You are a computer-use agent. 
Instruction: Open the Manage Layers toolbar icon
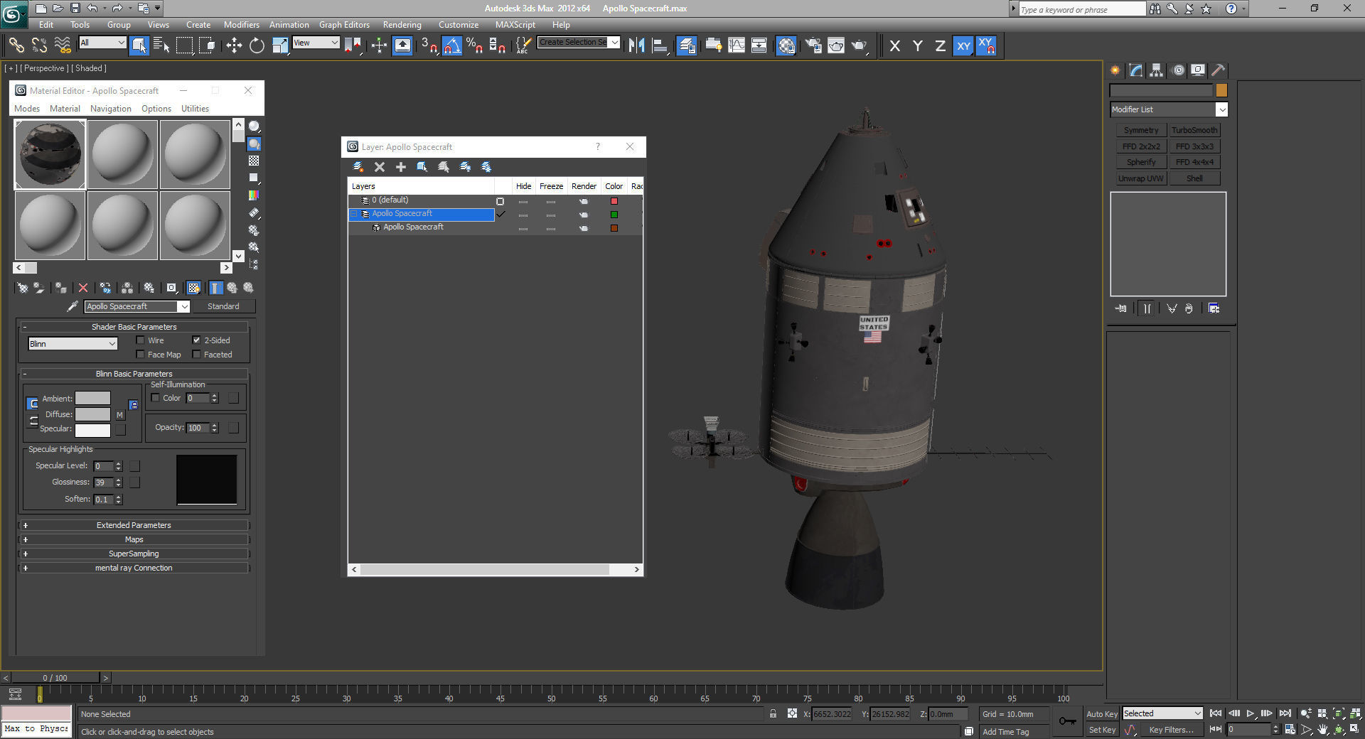point(686,45)
